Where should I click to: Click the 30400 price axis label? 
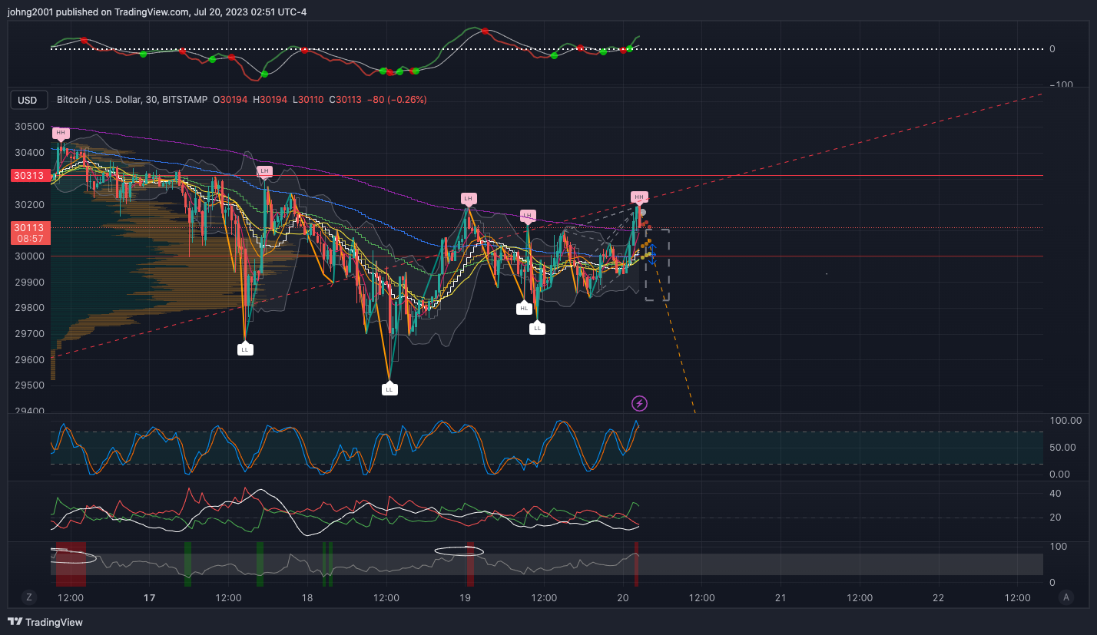pos(28,153)
